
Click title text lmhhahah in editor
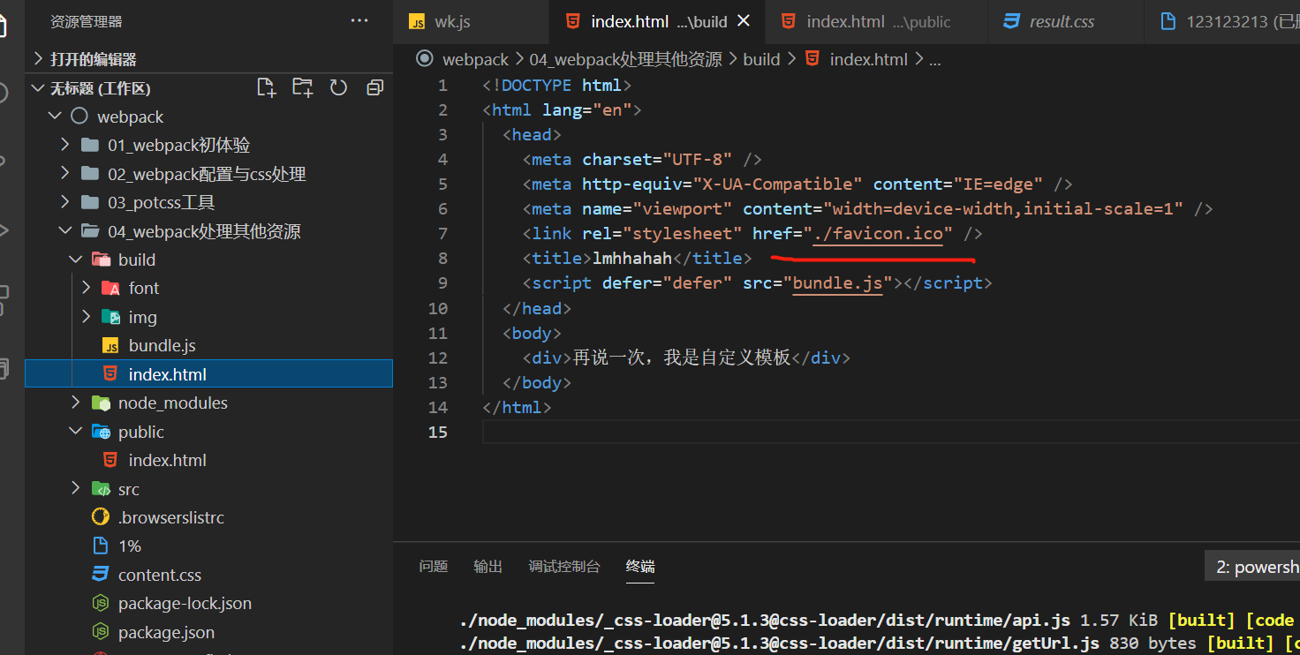pyautogui.click(x=632, y=259)
